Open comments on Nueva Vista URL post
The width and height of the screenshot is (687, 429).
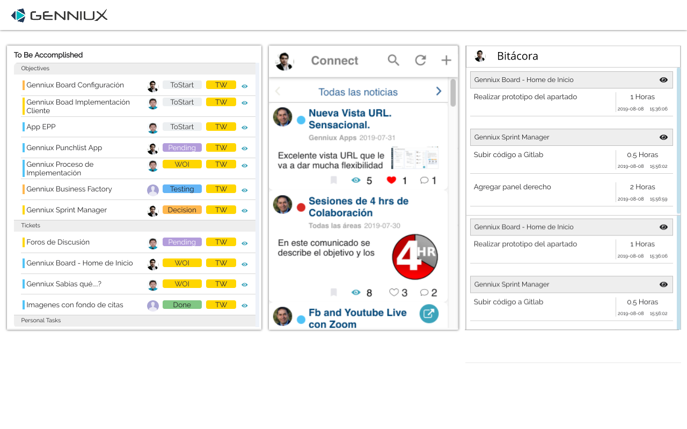click(x=424, y=180)
